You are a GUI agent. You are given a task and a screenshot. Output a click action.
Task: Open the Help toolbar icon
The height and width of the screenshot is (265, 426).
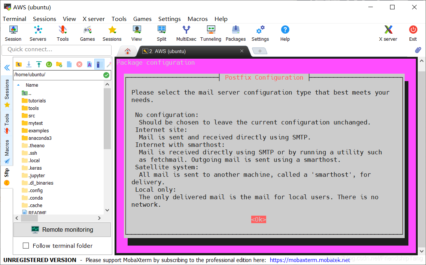(285, 33)
